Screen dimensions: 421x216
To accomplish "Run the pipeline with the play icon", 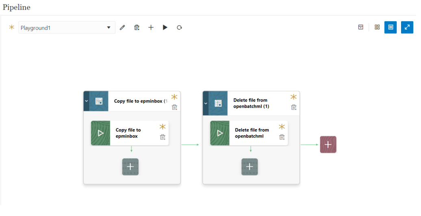I will tap(165, 27).
